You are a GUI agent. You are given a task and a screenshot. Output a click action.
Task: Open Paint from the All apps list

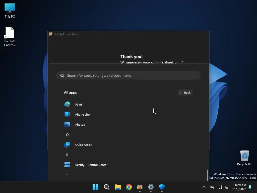click(128, 104)
